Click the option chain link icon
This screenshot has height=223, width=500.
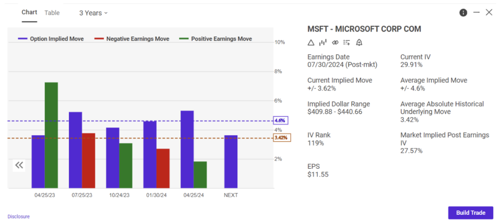pos(335,42)
